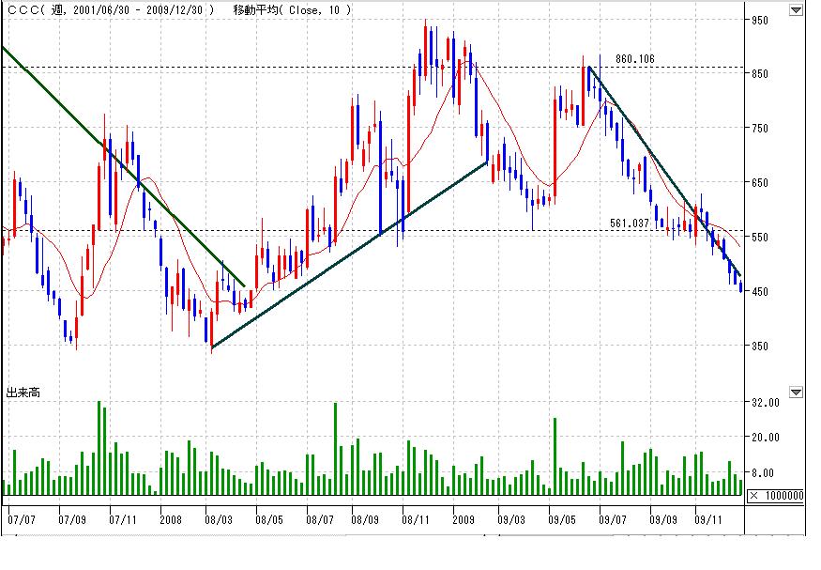The width and height of the screenshot is (821, 570).
Task: Click the 08/11 date axis label
Action: coord(416,517)
